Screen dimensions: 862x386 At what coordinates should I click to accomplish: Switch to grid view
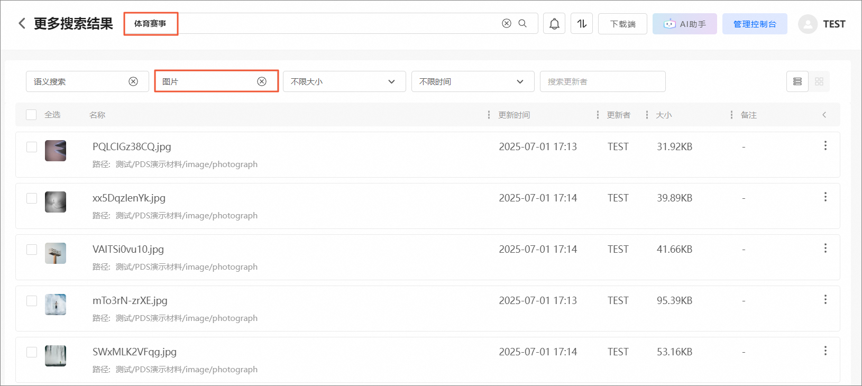tap(819, 81)
